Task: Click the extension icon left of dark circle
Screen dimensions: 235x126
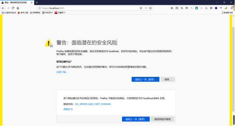Action: tap(206, 8)
